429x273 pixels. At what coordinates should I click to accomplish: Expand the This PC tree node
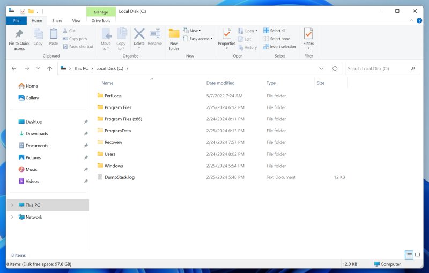click(x=12, y=205)
